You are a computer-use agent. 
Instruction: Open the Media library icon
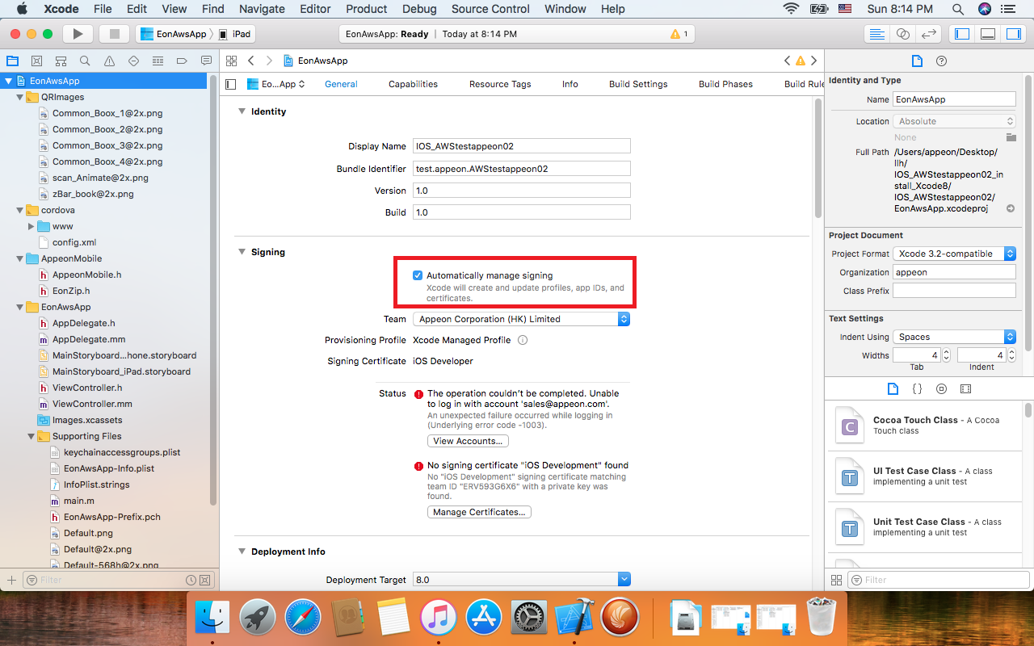click(x=965, y=388)
